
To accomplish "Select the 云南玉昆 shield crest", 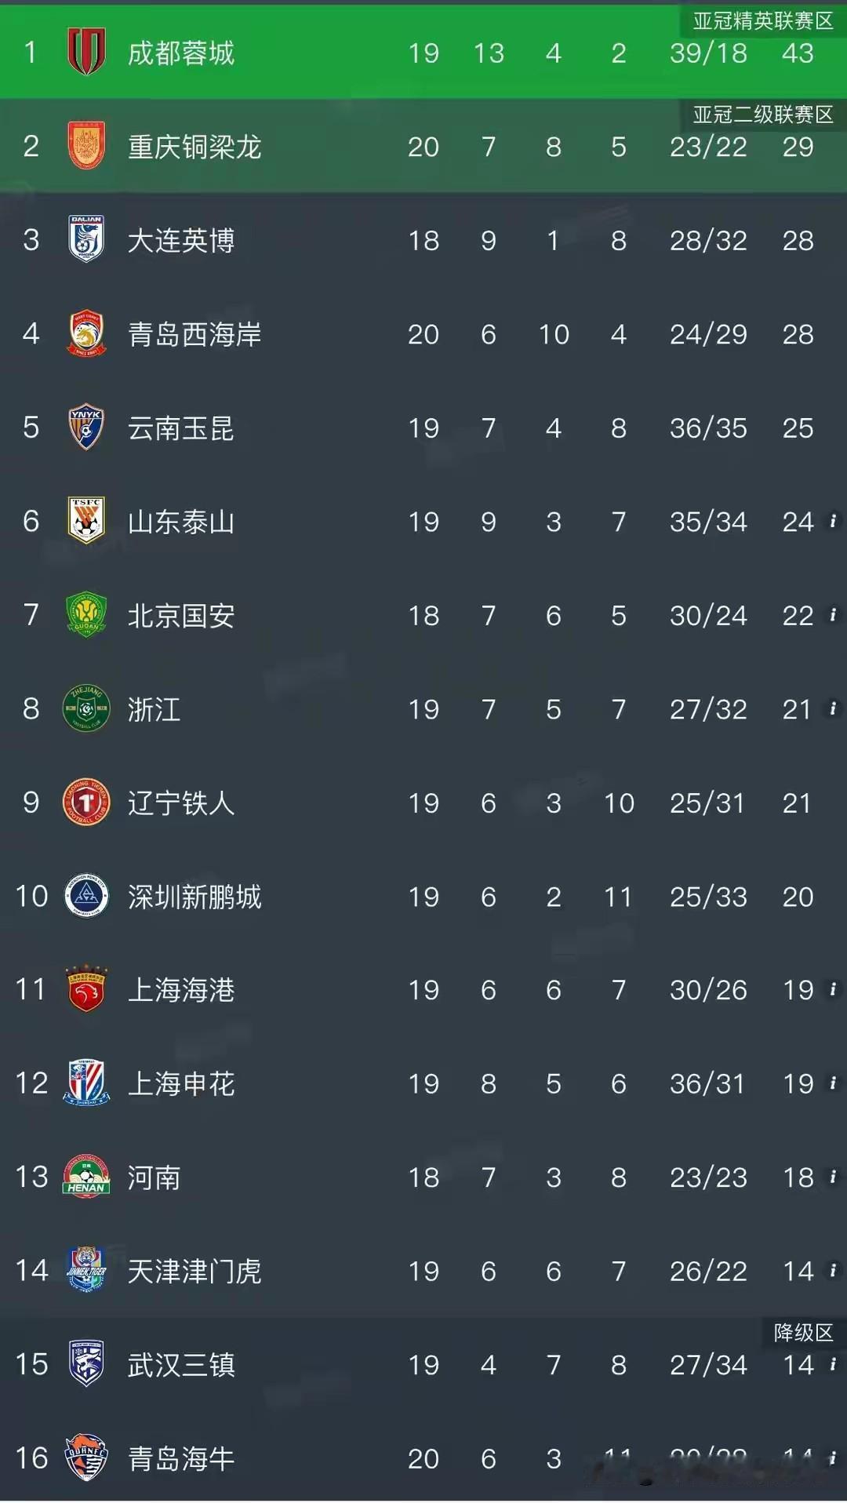I will tap(86, 428).
